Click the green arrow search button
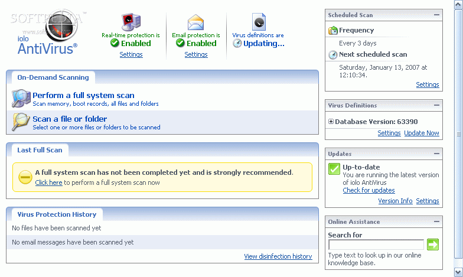Screen dimensions: 463x277 click(432, 245)
